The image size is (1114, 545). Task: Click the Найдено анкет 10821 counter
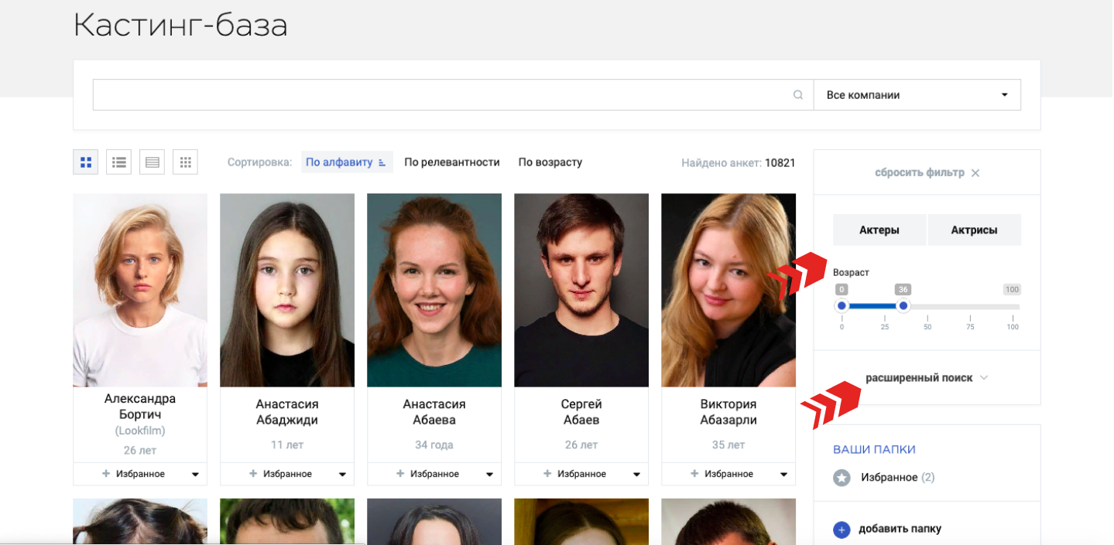tap(738, 163)
